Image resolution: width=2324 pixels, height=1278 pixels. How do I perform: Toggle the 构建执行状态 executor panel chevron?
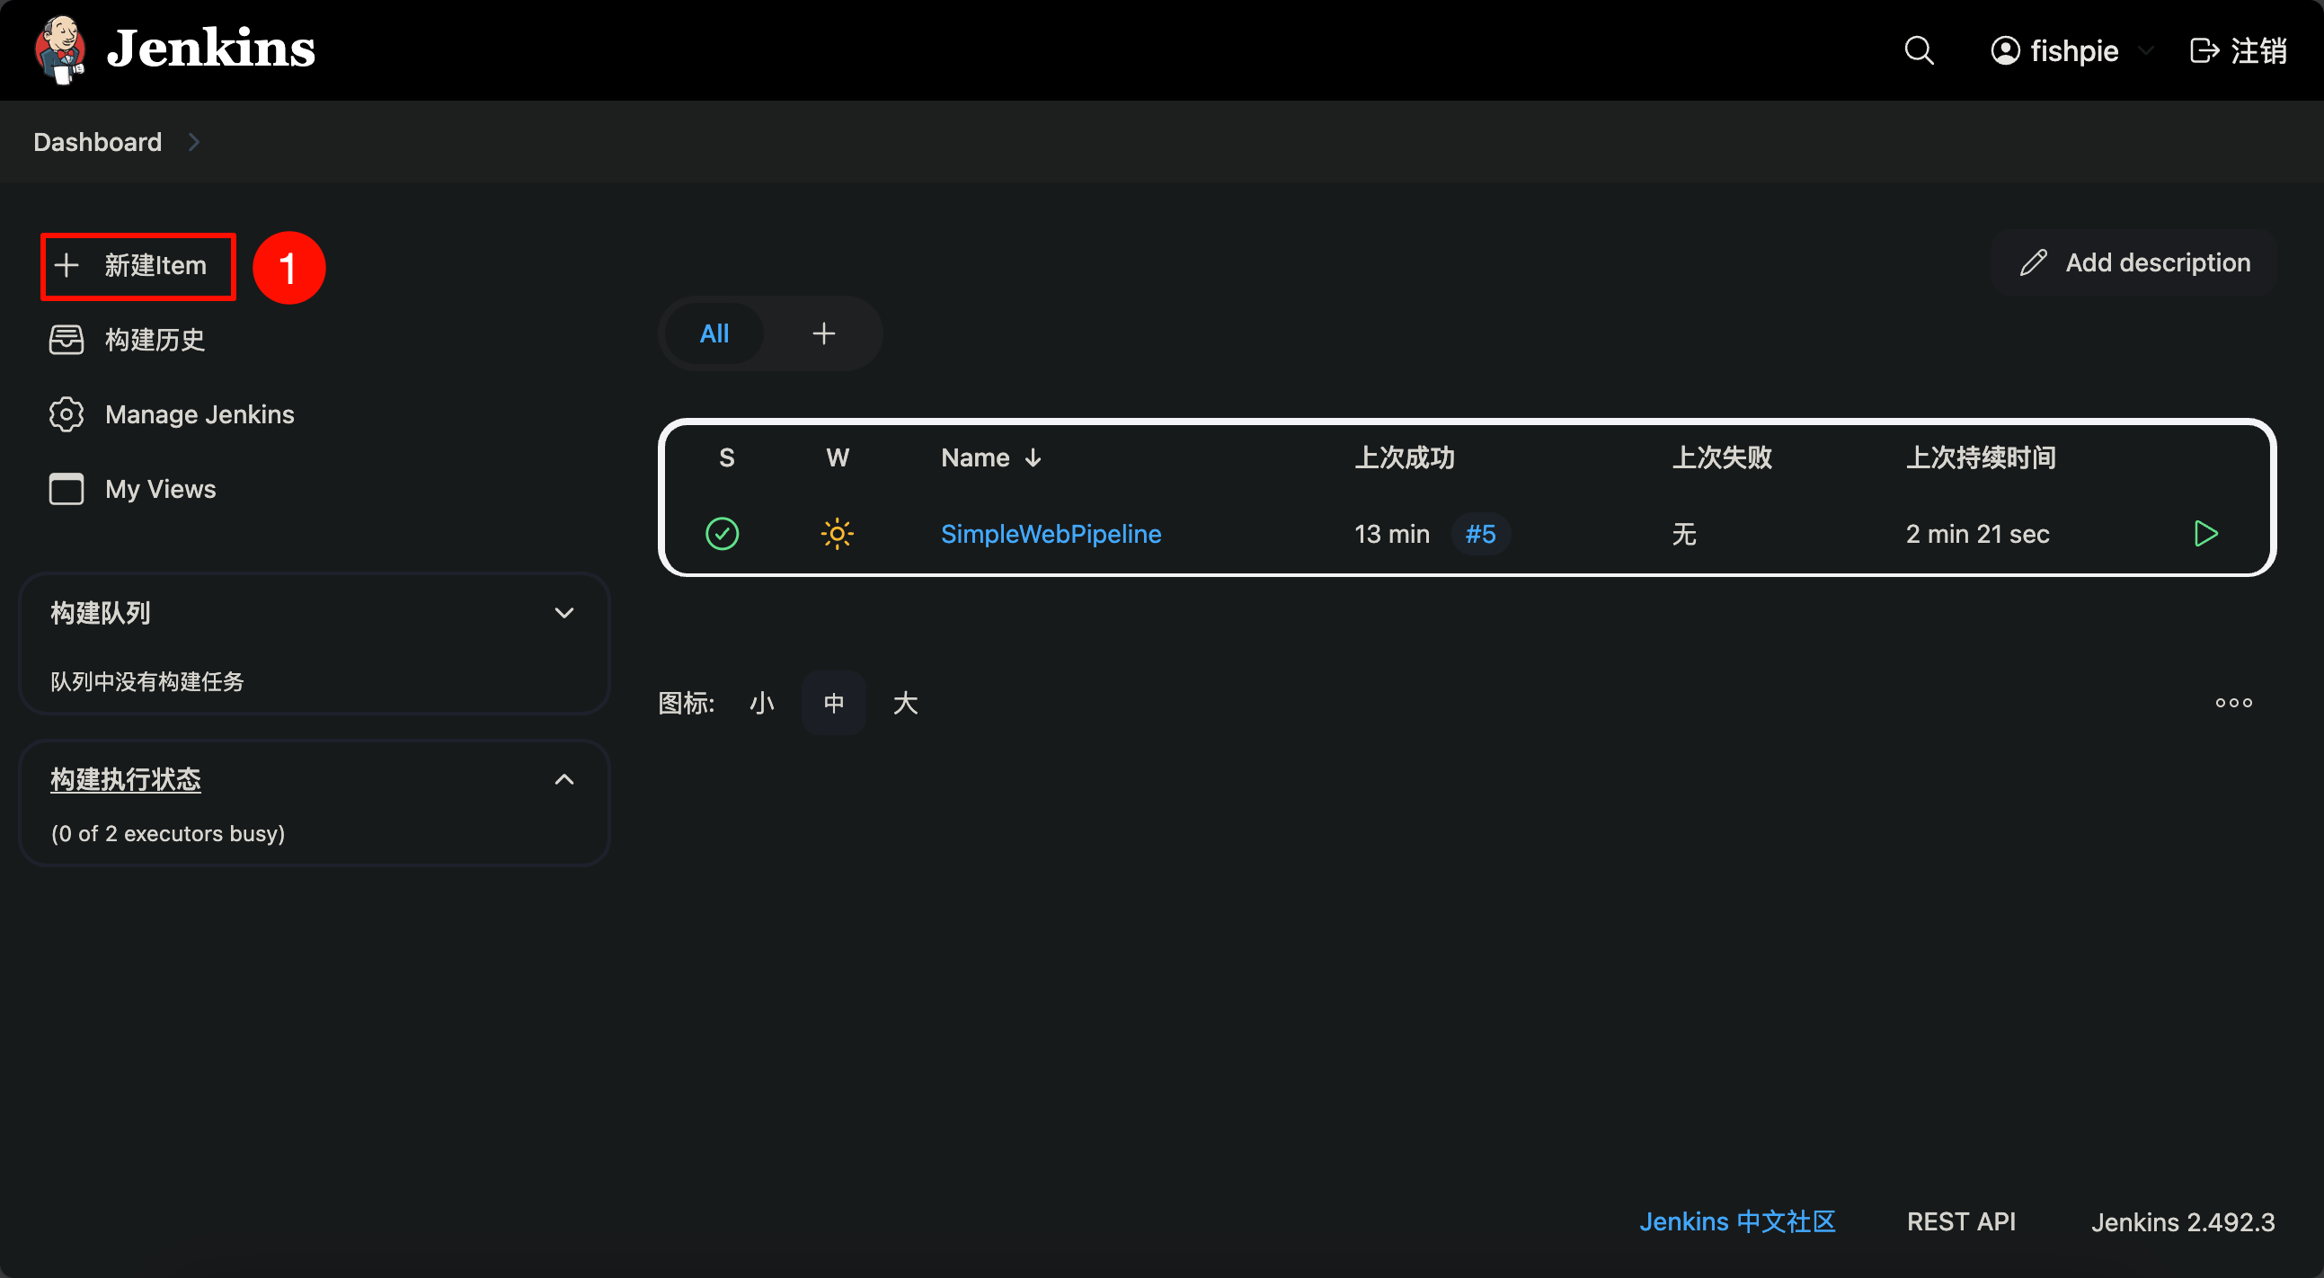563,779
